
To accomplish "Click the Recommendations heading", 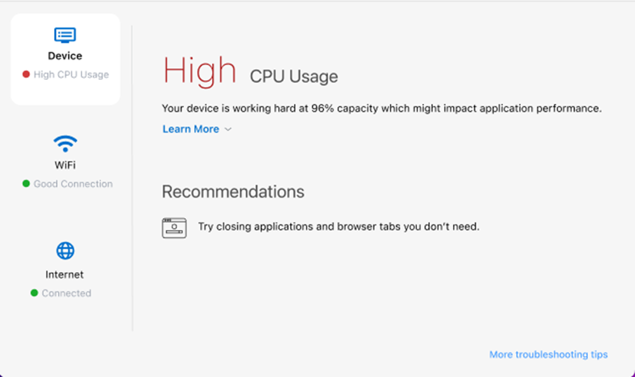I will point(233,191).
